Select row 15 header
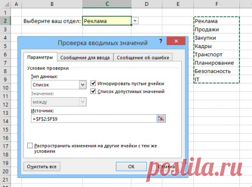Image resolution: width=252 pixels, height=187 pixels. (5, 129)
